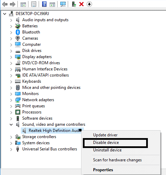The image size is (166, 175).
Task: Select the Print queues row
Action: coord(34,106)
